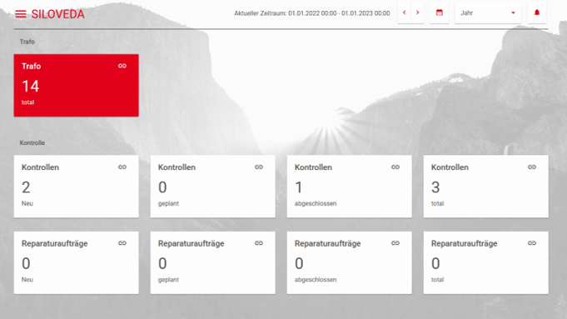Select the Reparaturaufträge 0 geplant card
Viewport: 567px width, 319px height.
pos(213,262)
